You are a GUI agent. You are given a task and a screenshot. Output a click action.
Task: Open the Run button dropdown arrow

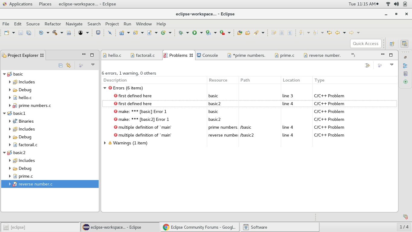pyautogui.click(x=201, y=33)
